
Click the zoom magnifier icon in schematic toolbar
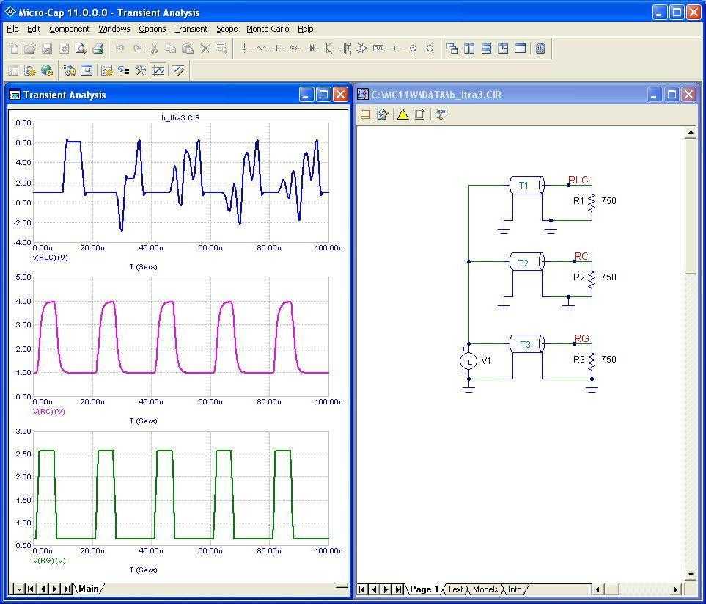[440, 114]
